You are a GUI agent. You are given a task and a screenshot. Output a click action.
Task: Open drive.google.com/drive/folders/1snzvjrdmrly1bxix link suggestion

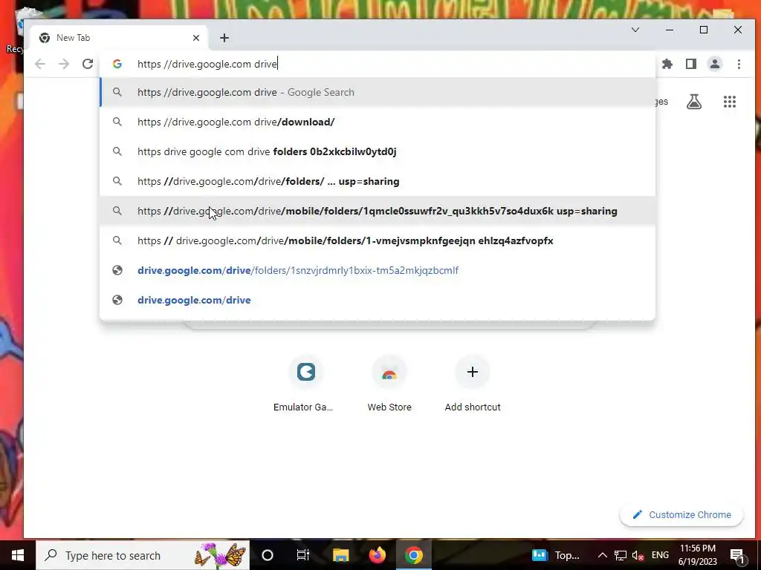tap(378, 270)
